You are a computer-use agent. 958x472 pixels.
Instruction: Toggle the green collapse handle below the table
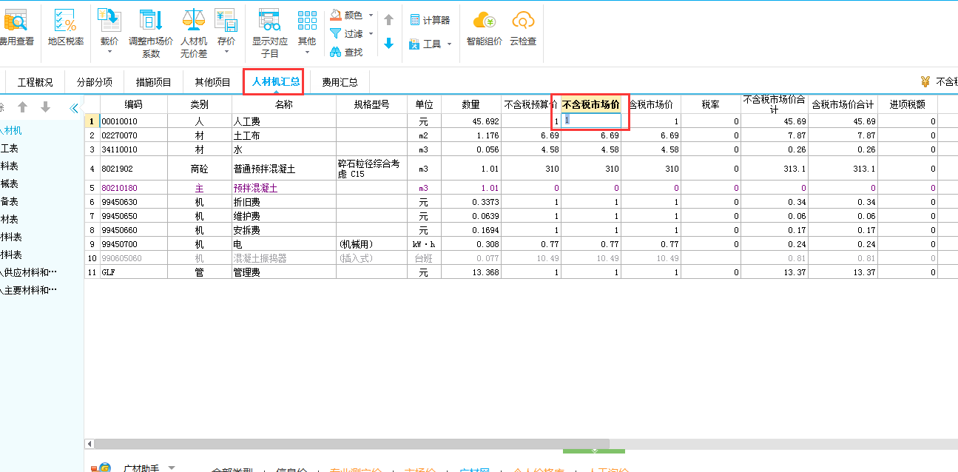594,451
